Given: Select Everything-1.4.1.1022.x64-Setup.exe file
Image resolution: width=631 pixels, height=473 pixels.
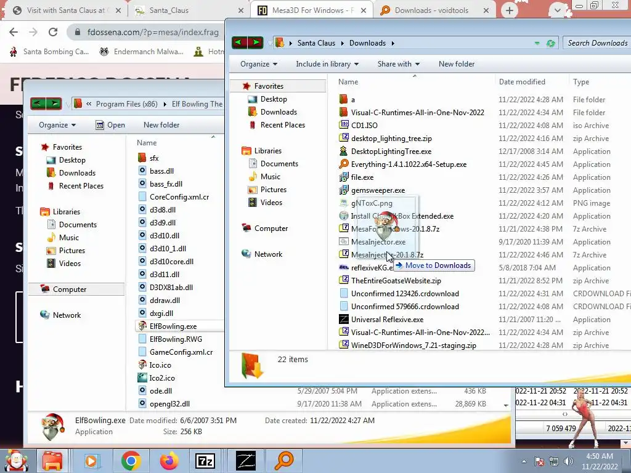Looking at the screenshot, I should 409,164.
